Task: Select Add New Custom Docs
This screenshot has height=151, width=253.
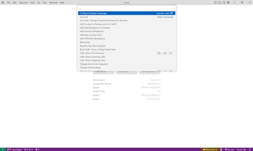Action: point(127,35)
